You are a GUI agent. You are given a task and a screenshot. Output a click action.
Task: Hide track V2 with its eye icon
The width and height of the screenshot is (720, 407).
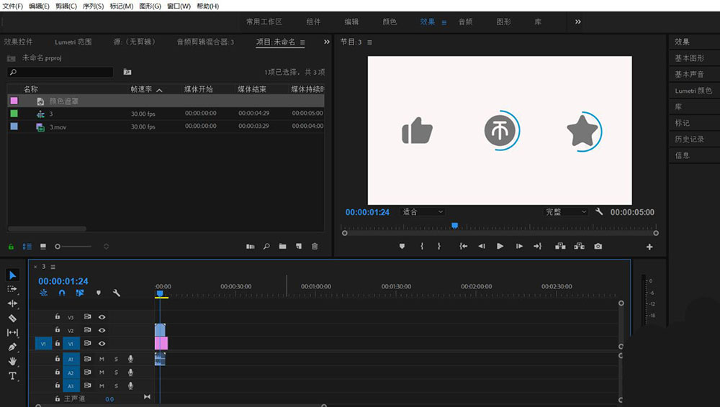[x=102, y=330]
